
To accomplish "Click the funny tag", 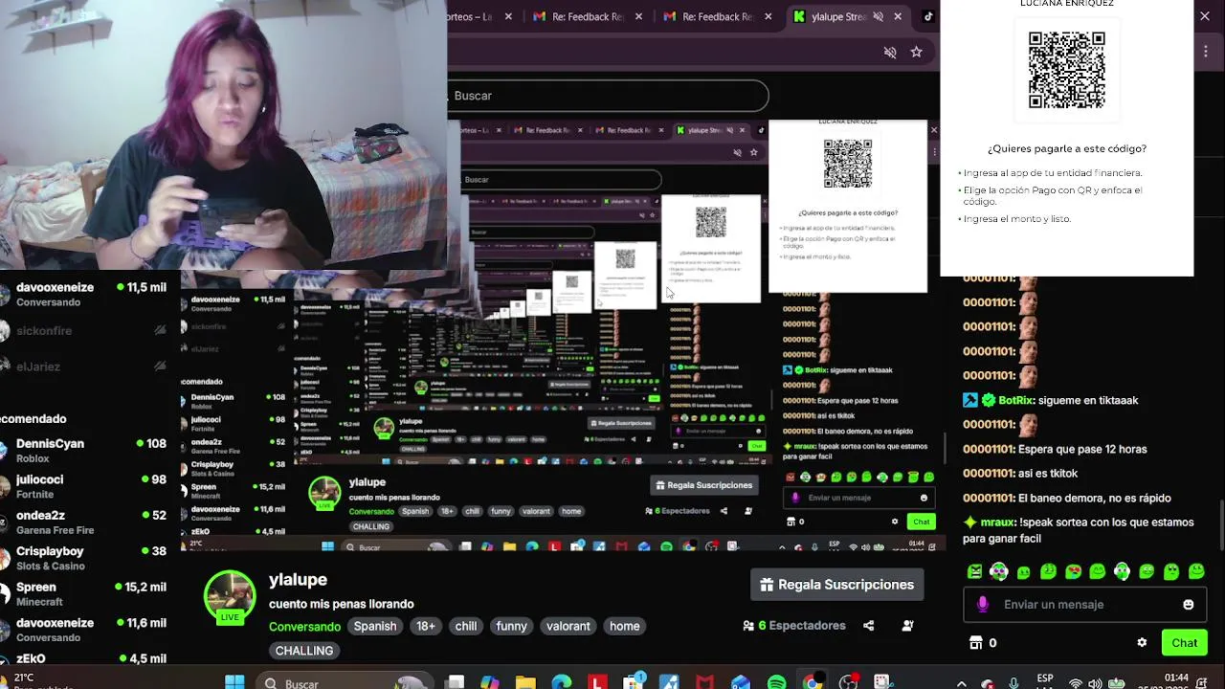I will coord(511,626).
